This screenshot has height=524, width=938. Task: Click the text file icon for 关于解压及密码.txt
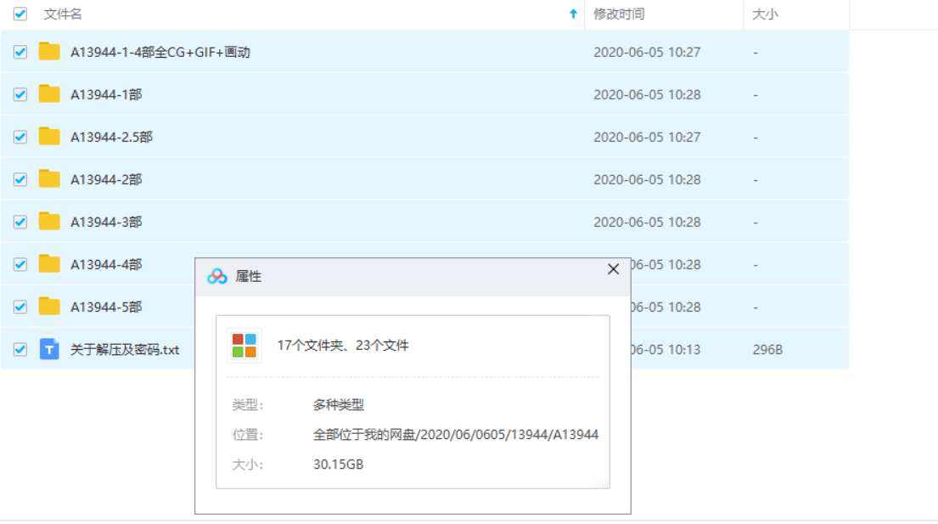49,349
